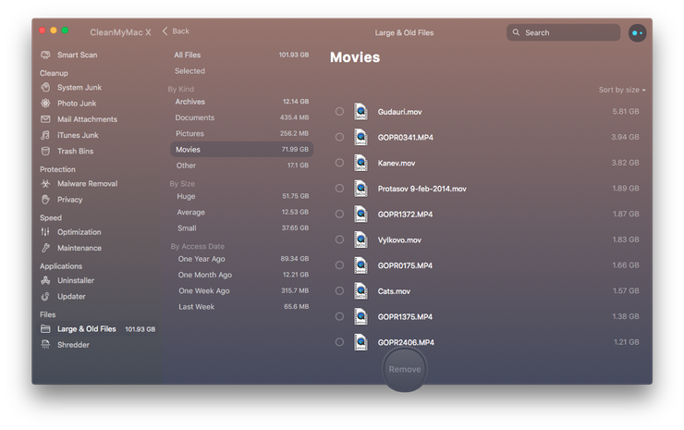Click the round Remove button
684x430 pixels.
[x=404, y=369]
